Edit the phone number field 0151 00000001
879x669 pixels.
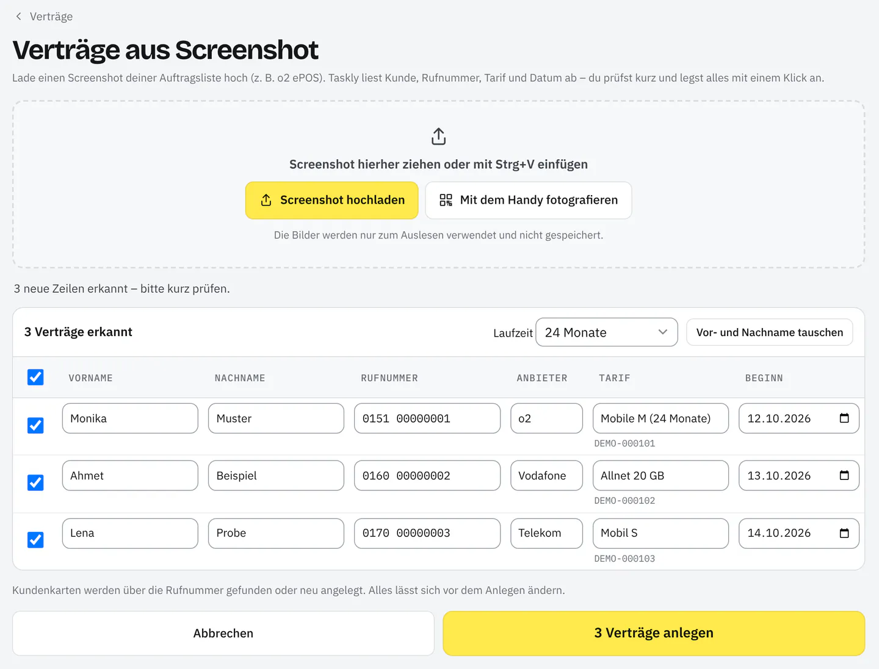tap(427, 418)
